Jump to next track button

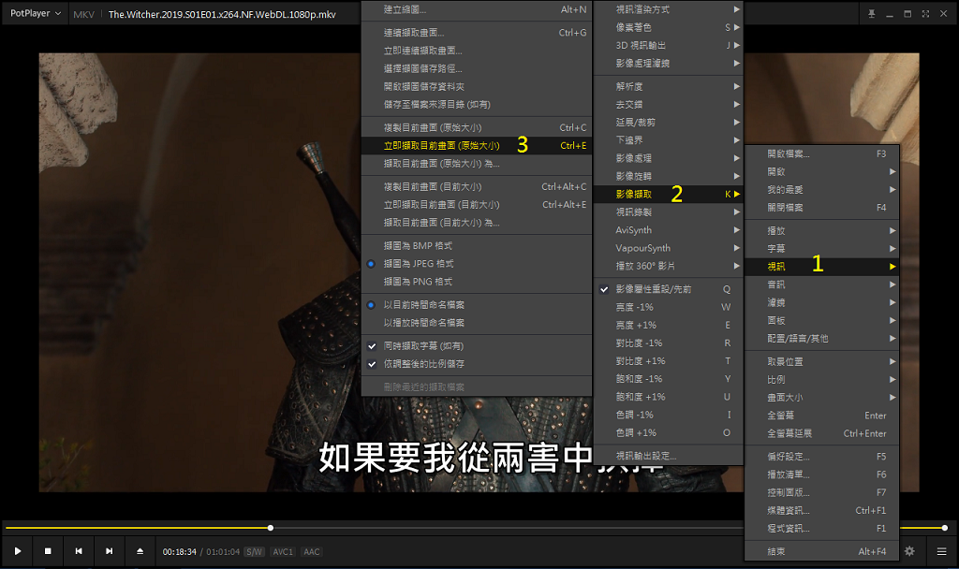coord(109,551)
